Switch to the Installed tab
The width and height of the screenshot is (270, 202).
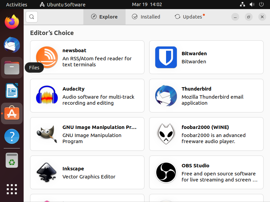146,17
